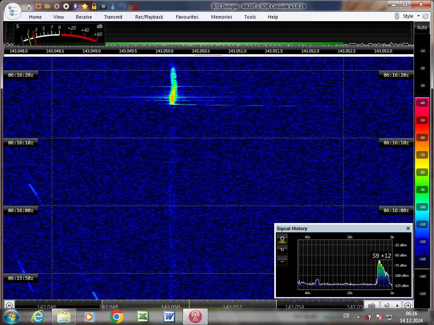
Task: Click the Auto button above the colour scale
Action: tap(422, 28)
